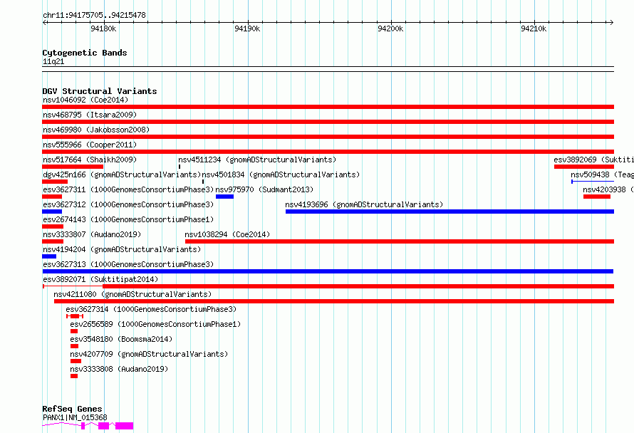Click the Cytogenetic Bands track heading
This screenshot has height=433, width=634.
[x=85, y=53]
